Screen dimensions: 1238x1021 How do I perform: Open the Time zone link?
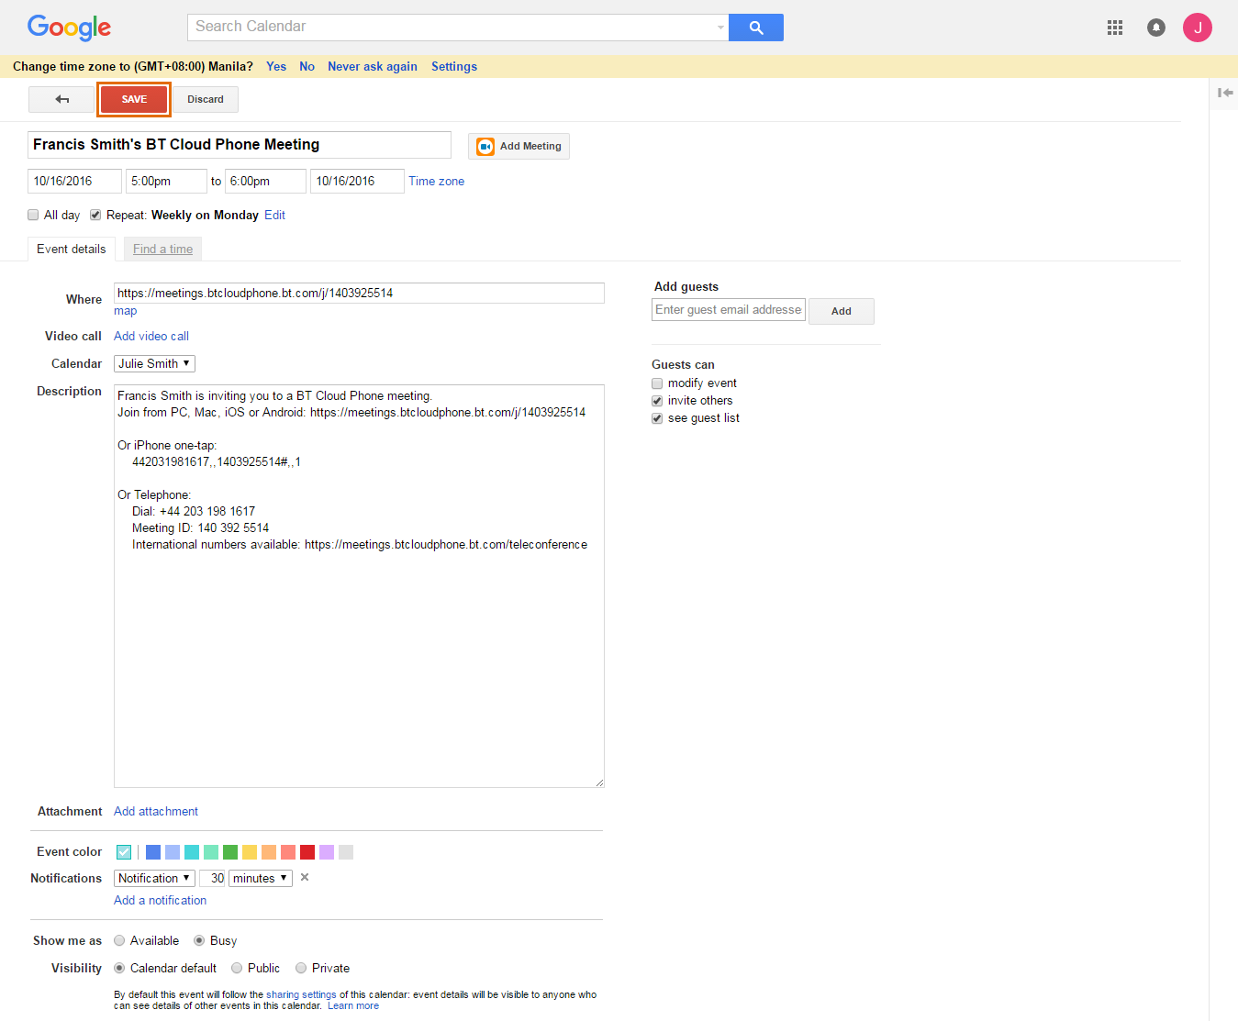tap(437, 182)
